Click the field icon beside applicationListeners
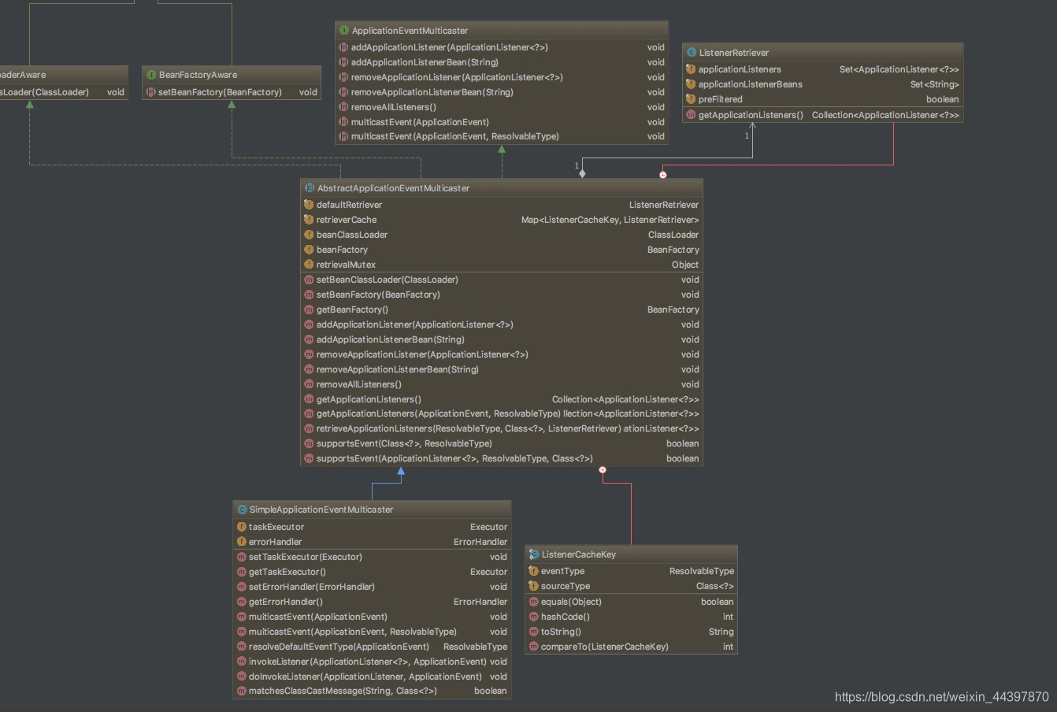Image resolution: width=1057 pixels, height=712 pixels. [691, 69]
